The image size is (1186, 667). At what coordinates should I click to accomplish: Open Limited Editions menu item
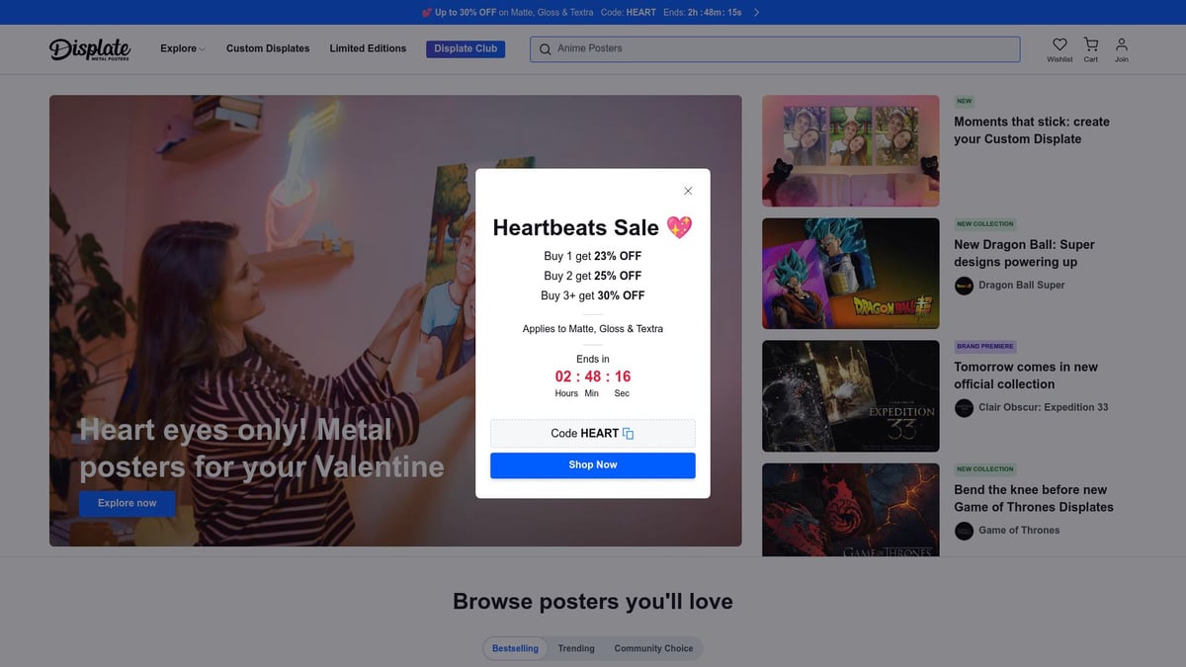(368, 48)
